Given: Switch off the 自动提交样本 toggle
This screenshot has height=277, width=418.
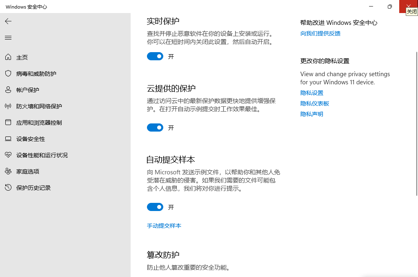Looking at the screenshot, I should point(155,207).
